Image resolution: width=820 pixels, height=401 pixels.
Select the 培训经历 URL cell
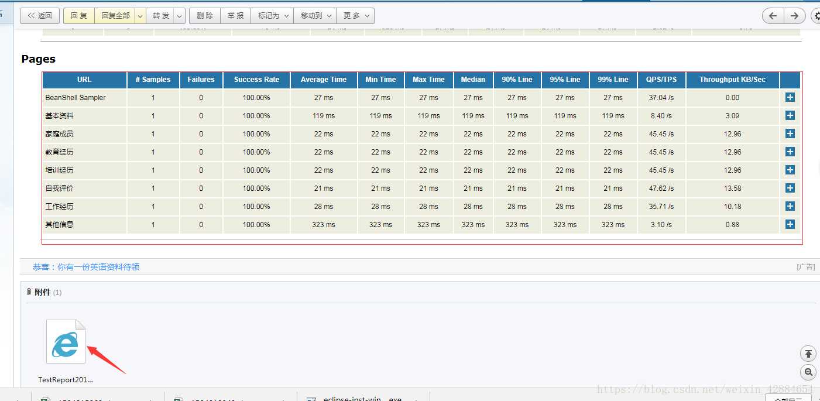(x=84, y=170)
